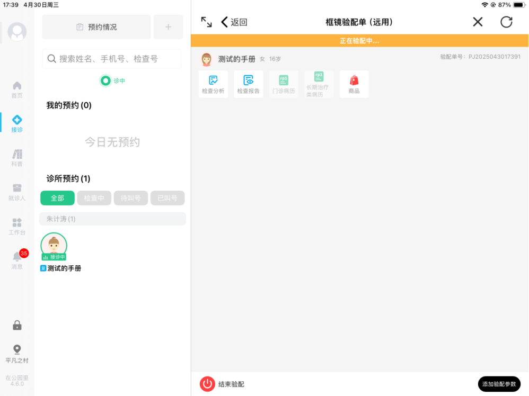Click 返回 back button

tap(234, 22)
